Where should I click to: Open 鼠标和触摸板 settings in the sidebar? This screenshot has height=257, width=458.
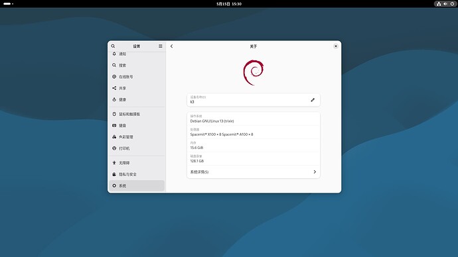137,114
